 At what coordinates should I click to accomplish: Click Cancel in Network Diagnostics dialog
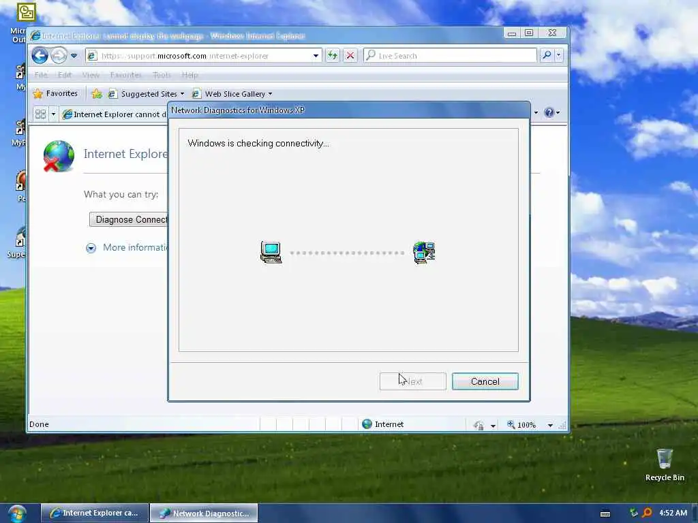pyautogui.click(x=485, y=381)
